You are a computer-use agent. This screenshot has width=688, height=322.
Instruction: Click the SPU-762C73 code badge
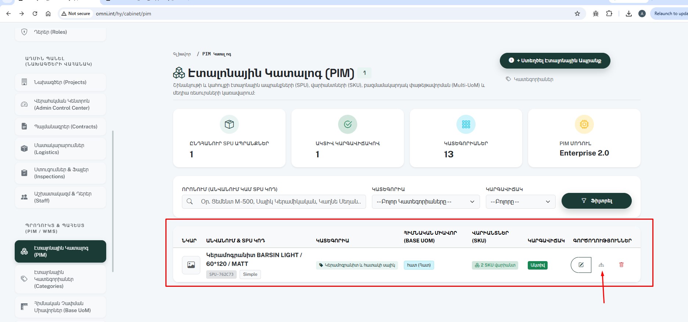pyautogui.click(x=221, y=274)
